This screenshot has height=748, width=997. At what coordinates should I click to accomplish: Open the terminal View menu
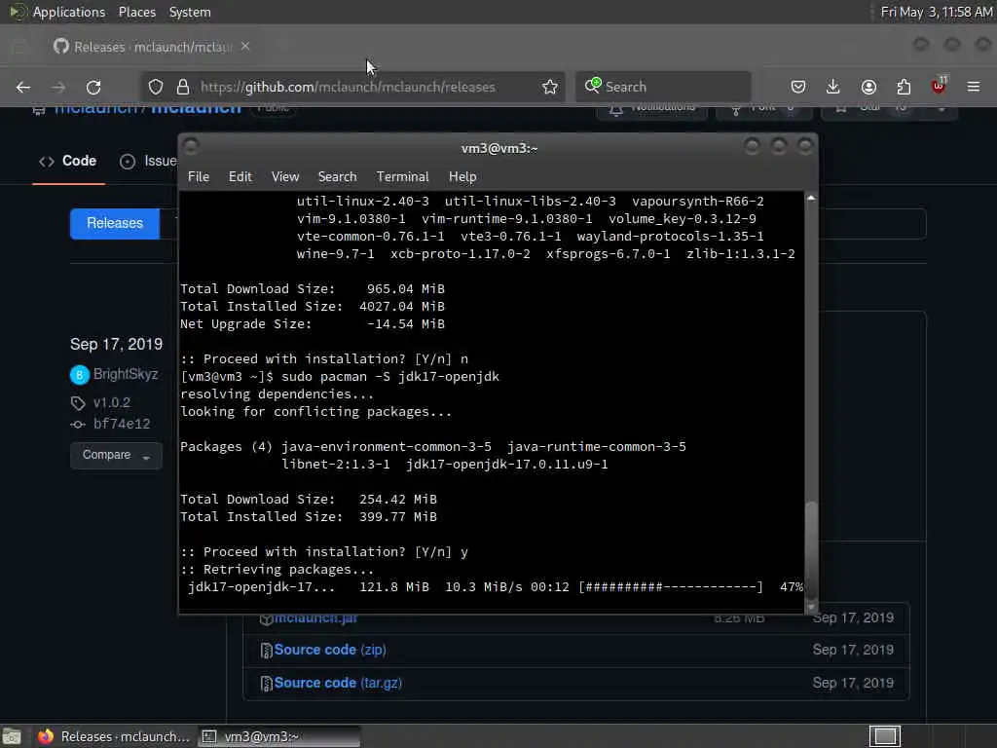click(285, 177)
